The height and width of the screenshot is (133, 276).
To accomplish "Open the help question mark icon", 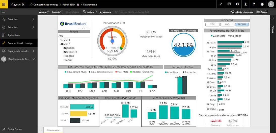I will click(x=254, y=4).
